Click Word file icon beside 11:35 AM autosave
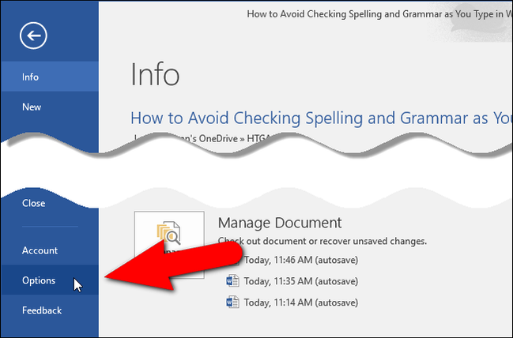 tap(232, 281)
